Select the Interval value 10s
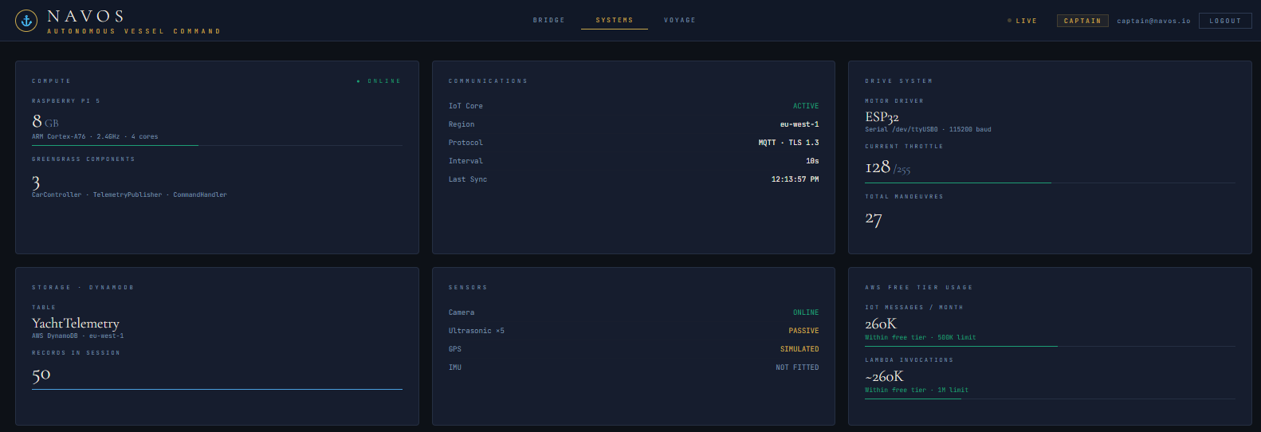 point(812,161)
